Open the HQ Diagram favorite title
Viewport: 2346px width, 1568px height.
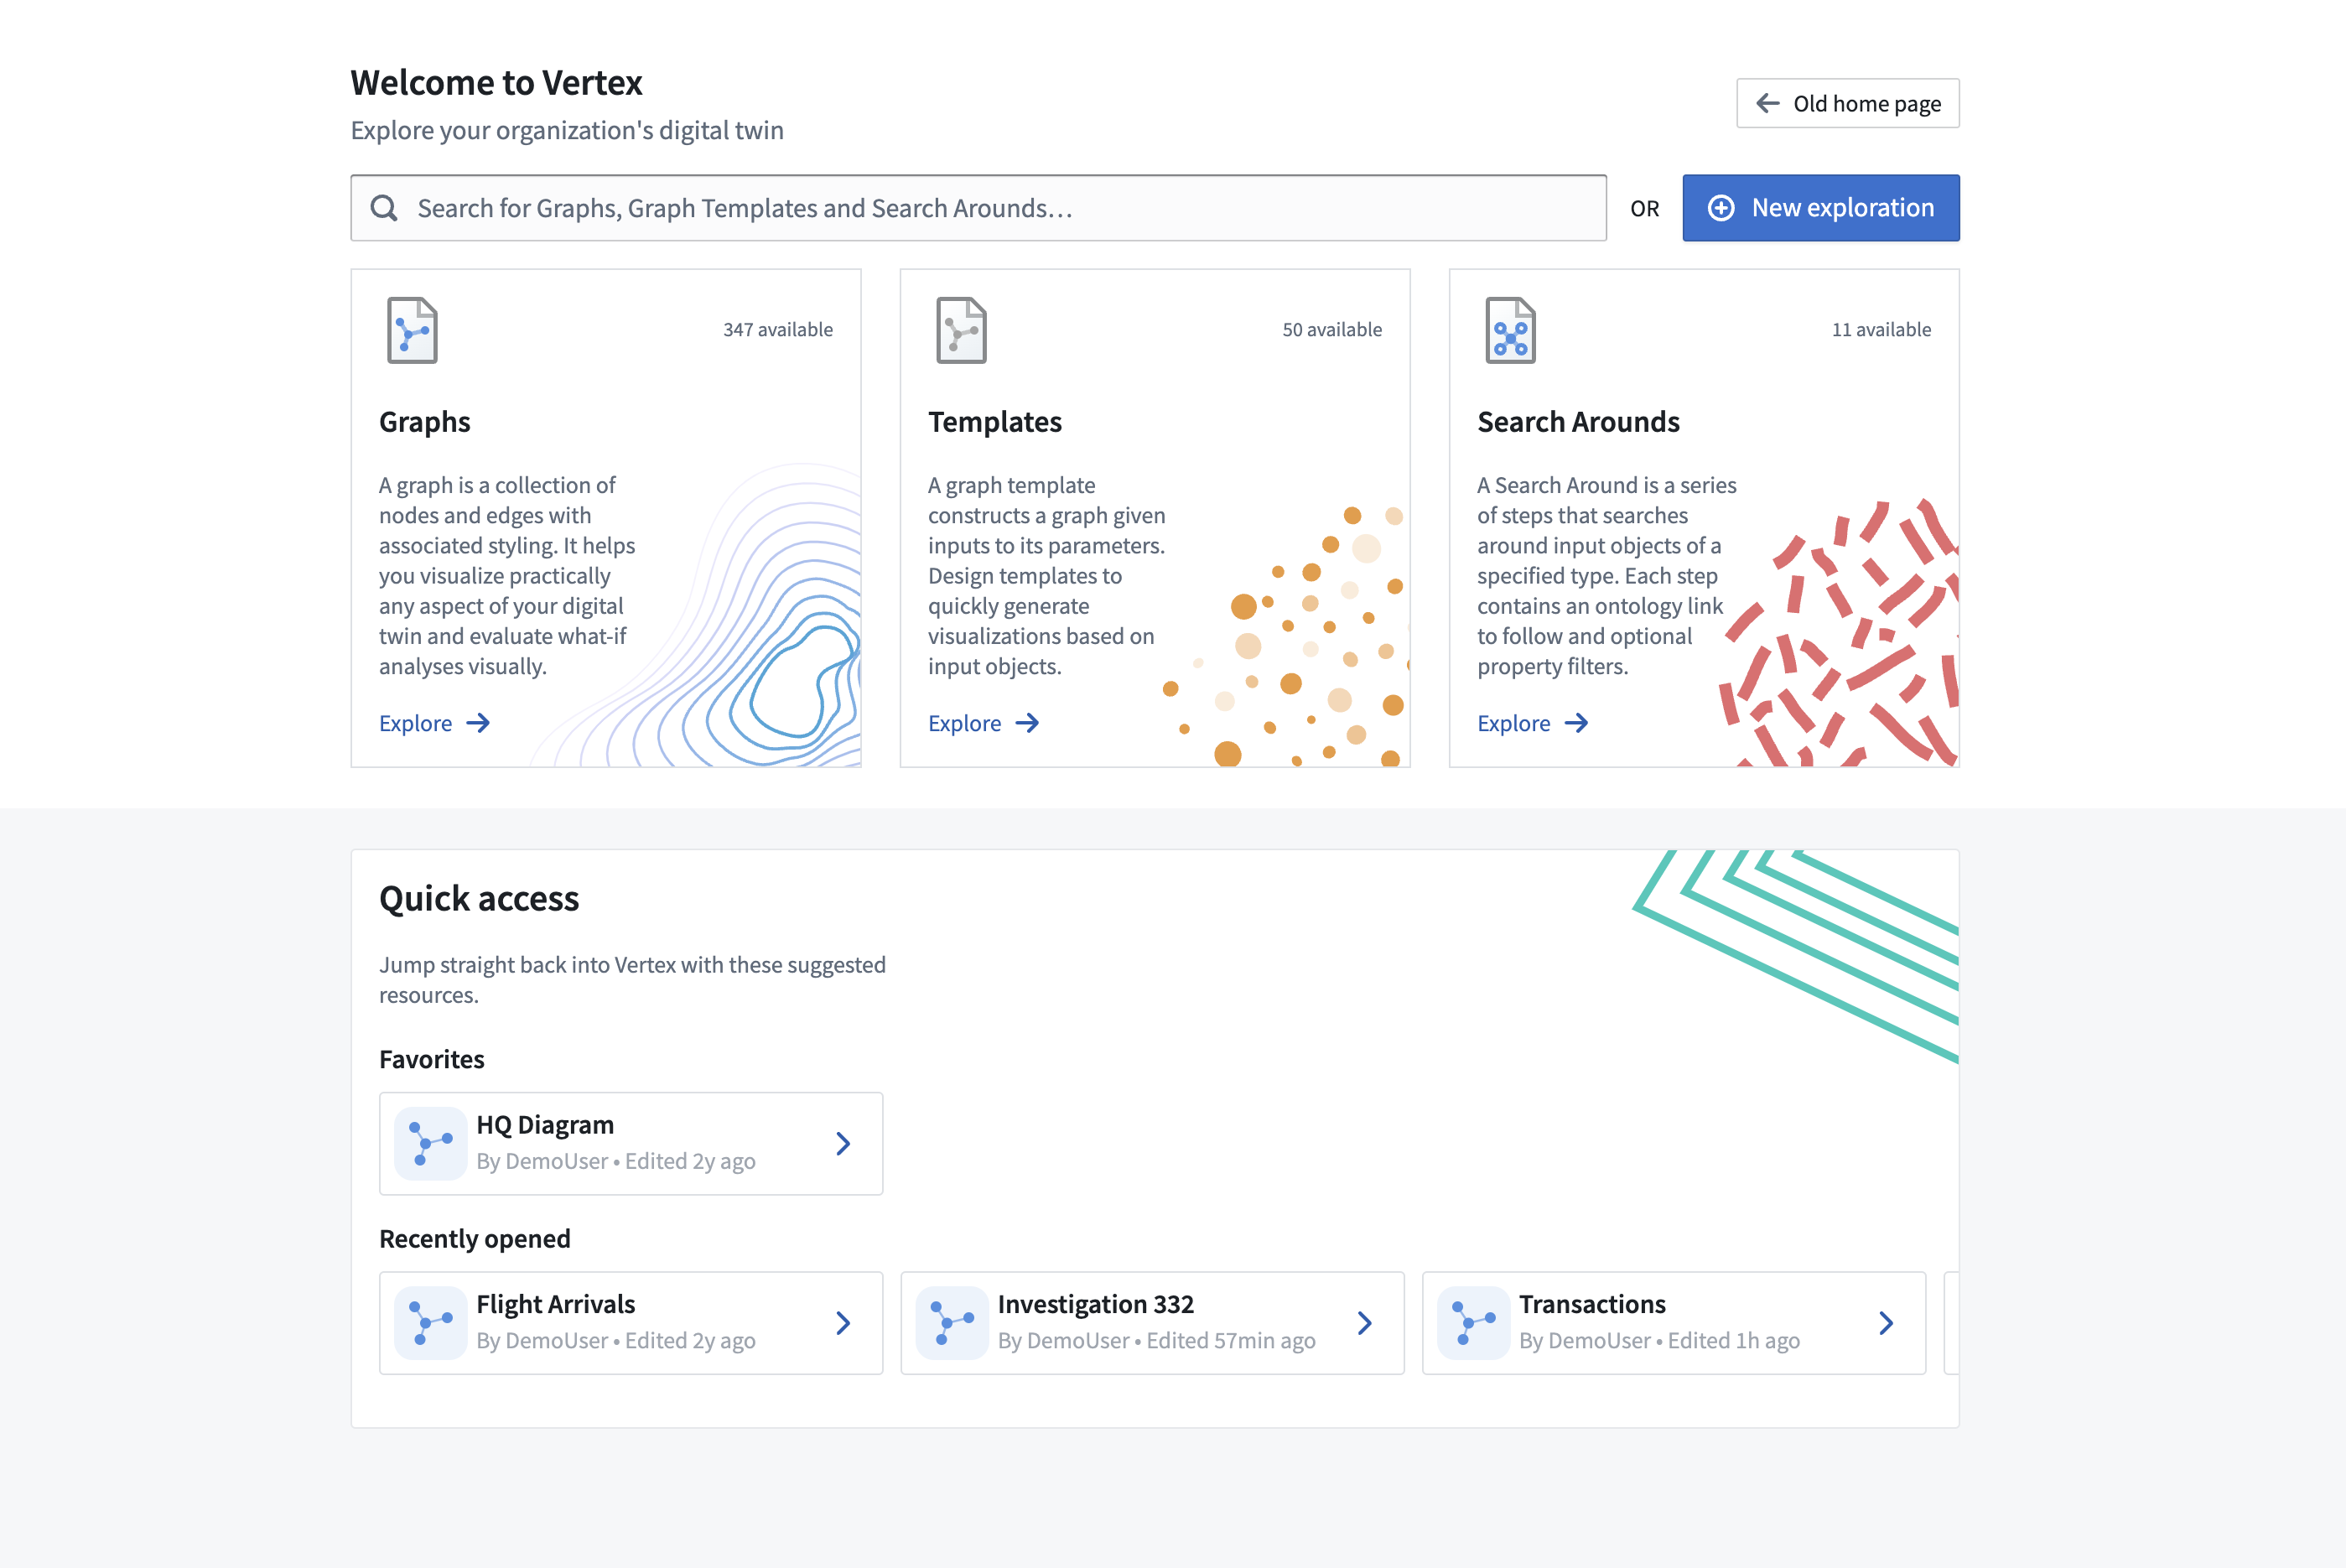pyautogui.click(x=545, y=1125)
